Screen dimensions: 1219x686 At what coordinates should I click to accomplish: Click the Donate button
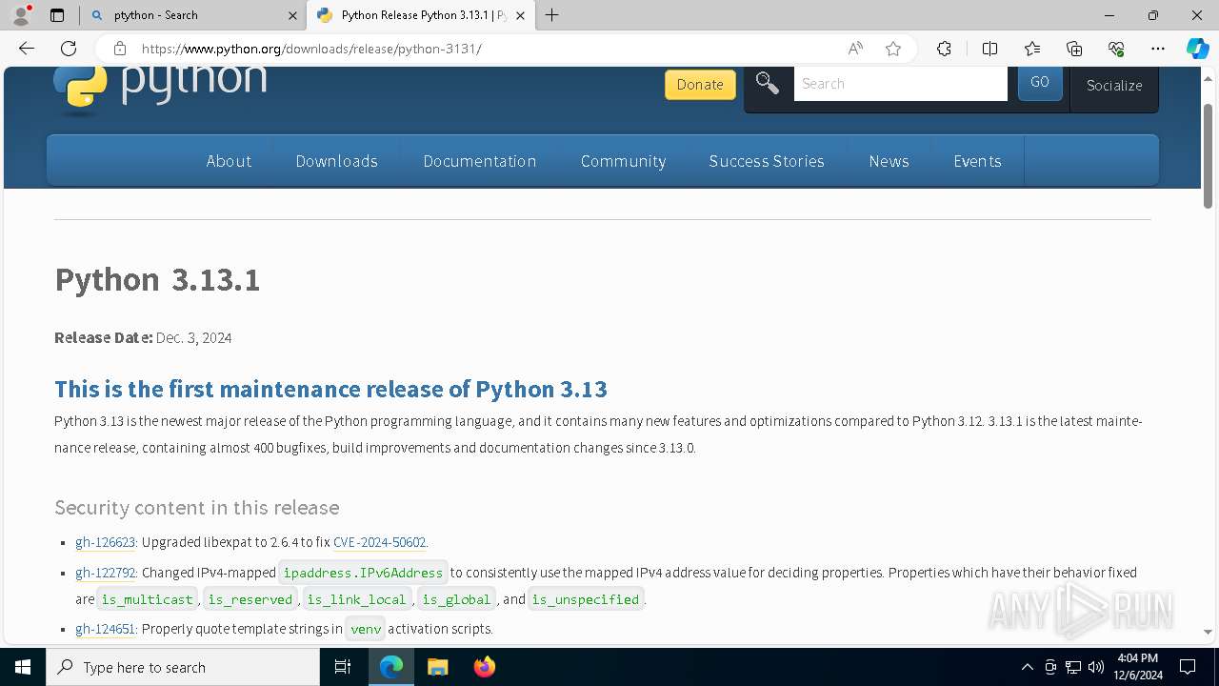coord(700,84)
